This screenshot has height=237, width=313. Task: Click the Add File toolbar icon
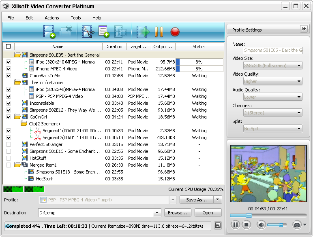point(49,32)
